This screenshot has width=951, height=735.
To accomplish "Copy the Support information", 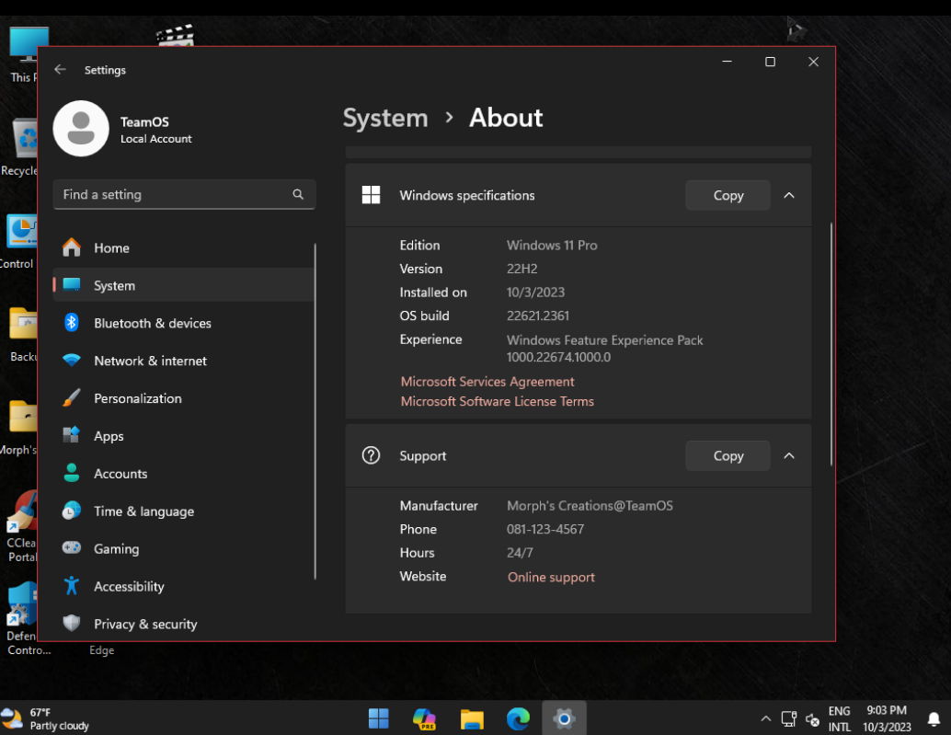I will pos(728,455).
